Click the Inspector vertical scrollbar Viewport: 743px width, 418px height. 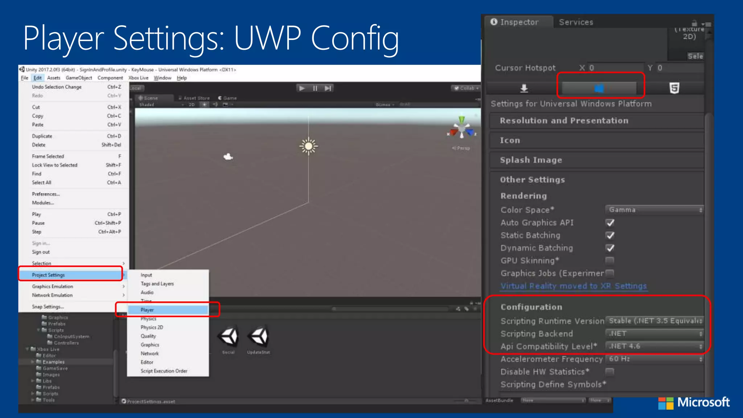709,254
